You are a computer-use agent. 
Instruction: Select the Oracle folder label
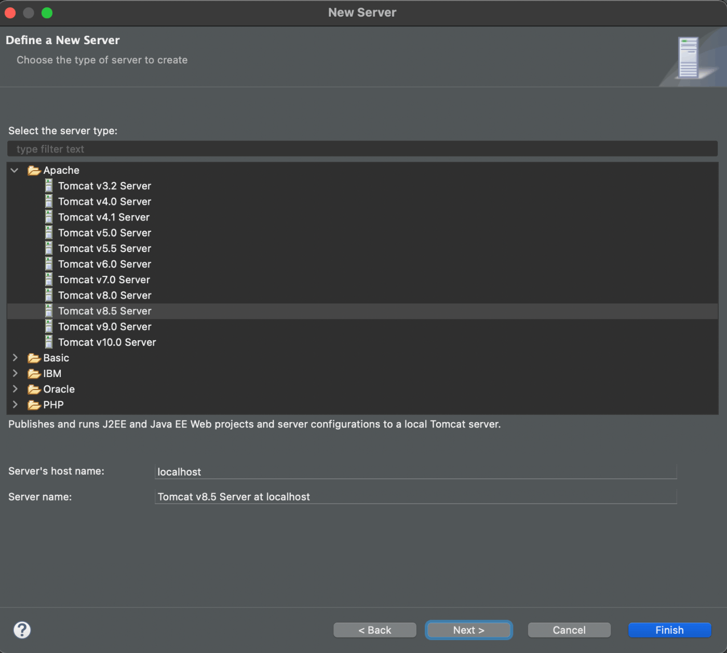tap(59, 389)
